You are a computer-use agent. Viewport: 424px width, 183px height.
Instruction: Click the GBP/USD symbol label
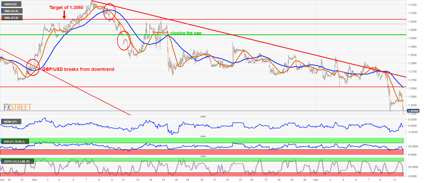click(11, 4)
